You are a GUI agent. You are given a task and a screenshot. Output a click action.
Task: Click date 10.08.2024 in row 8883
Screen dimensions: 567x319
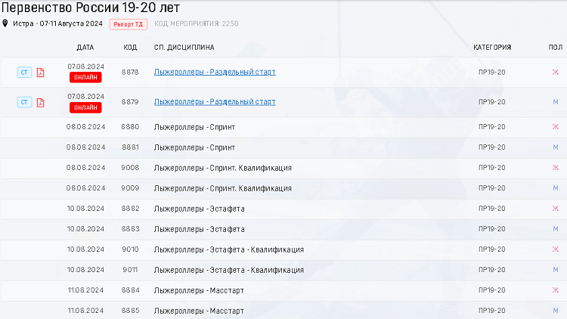tap(85, 229)
